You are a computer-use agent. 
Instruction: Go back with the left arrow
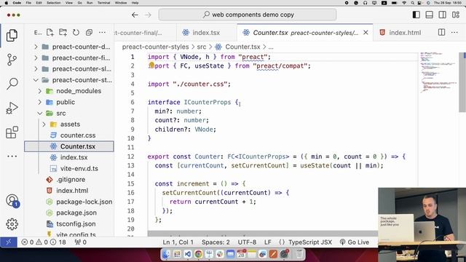pyautogui.click(x=135, y=15)
